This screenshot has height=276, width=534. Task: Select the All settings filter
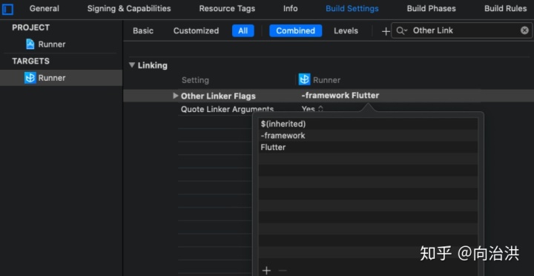[x=243, y=30]
